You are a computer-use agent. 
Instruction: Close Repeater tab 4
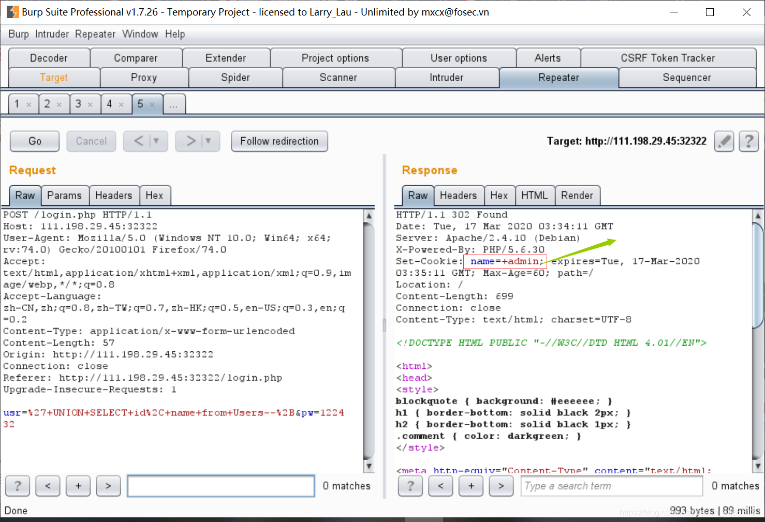coord(122,105)
